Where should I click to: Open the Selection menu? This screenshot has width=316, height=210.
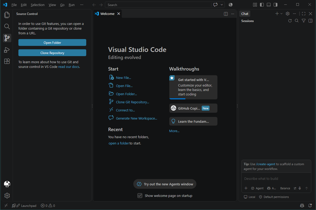pyautogui.click(x=38, y=5)
